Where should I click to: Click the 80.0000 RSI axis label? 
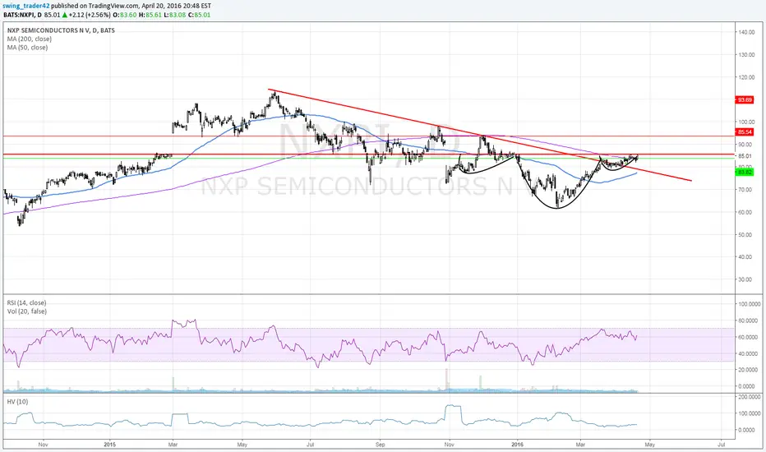point(750,321)
